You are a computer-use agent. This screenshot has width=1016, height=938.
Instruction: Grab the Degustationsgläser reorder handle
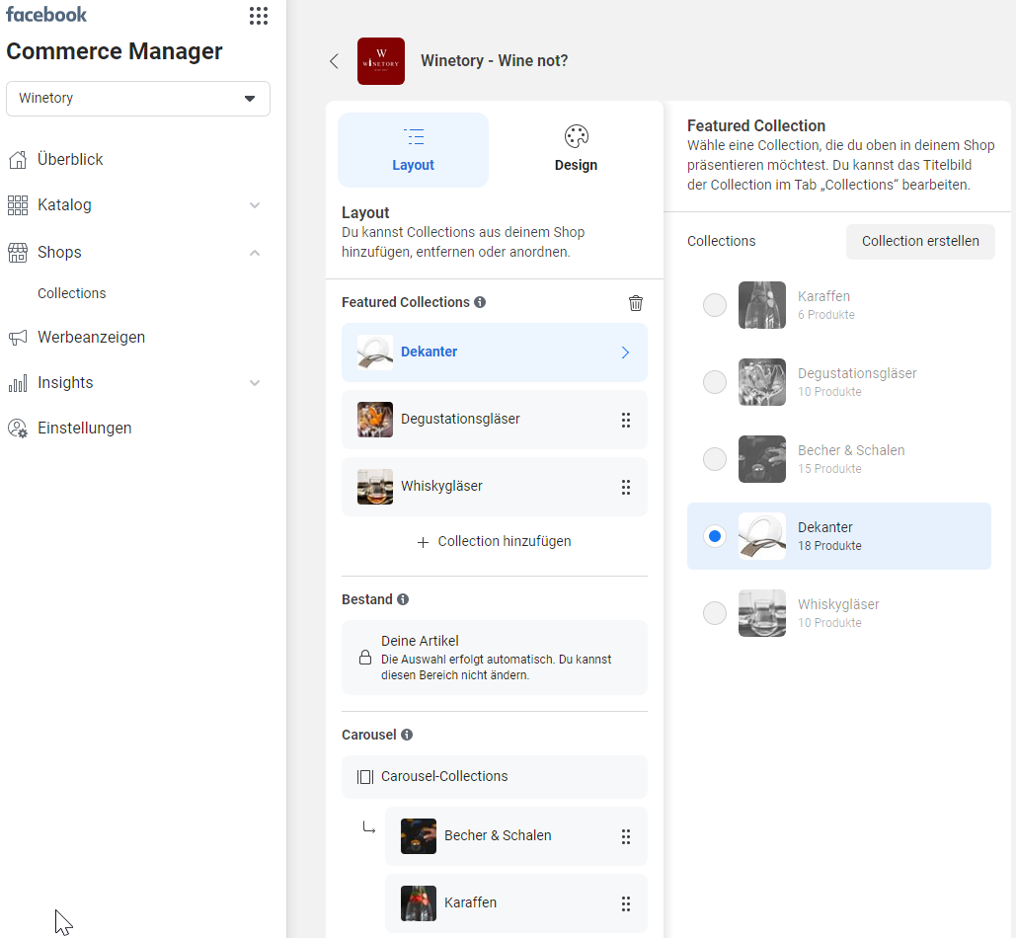(626, 420)
